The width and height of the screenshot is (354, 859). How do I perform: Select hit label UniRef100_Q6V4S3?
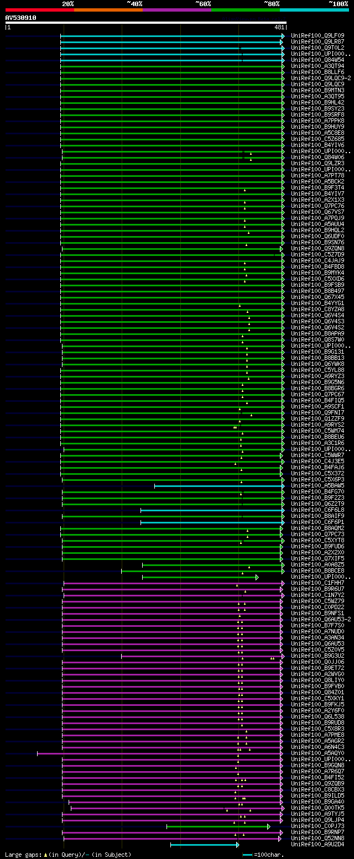point(317,321)
